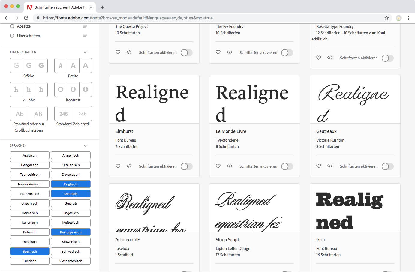Screen dimensions: 415x272
Task: Filter by Französisch language
Action: coord(30,194)
